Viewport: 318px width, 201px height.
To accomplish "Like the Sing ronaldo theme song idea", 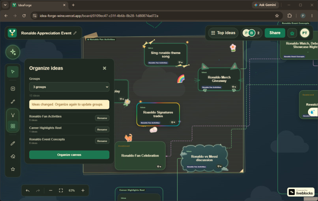I will tap(180, 63).
